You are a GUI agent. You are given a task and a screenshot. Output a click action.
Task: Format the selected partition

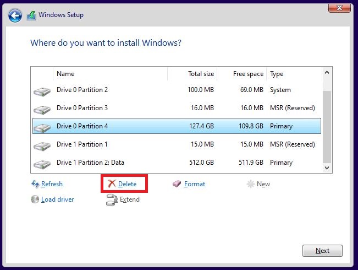195,184
